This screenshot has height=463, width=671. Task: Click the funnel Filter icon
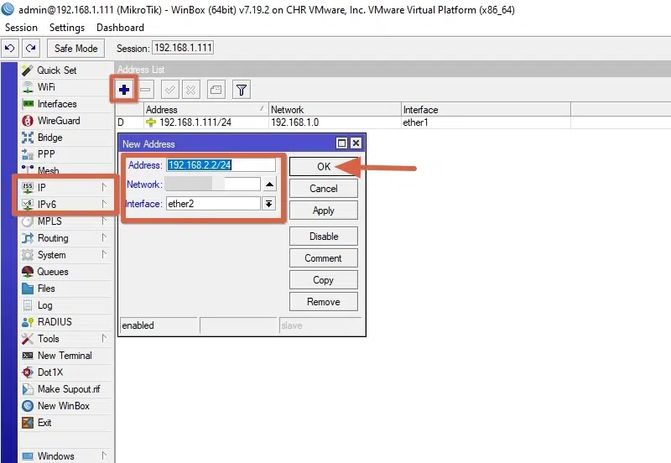click(x=242, y=90)
